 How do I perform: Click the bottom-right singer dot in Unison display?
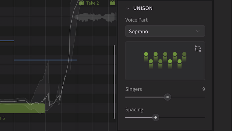click(180, 61)
